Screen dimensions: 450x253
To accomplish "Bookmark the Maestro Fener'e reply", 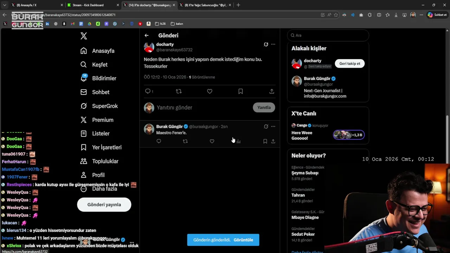I will [265, 141].
